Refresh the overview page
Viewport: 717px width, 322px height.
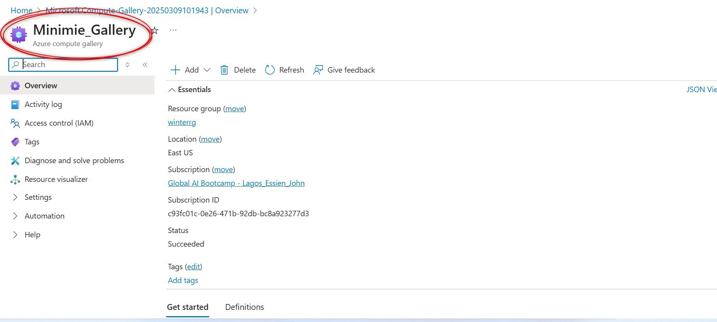coord(285,70)
